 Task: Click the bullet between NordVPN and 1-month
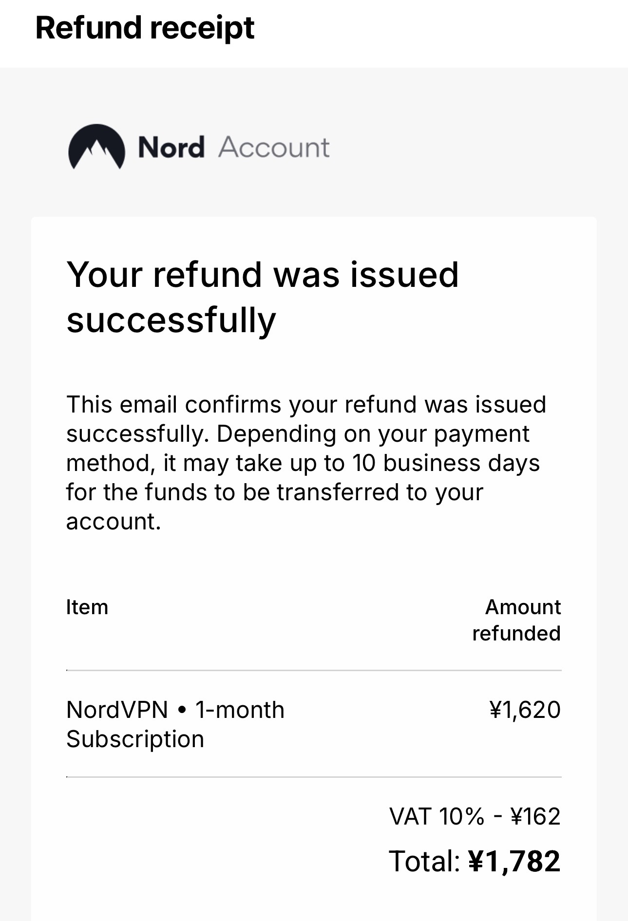coord(182,710)
